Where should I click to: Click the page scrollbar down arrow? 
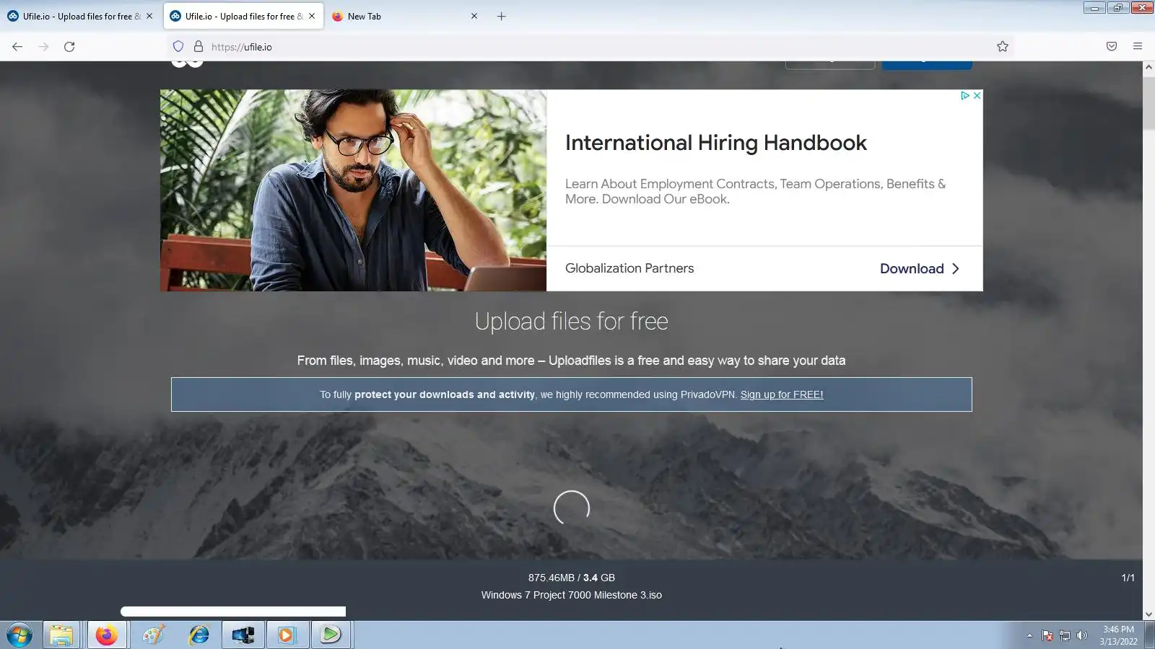tap(1149, 615)
